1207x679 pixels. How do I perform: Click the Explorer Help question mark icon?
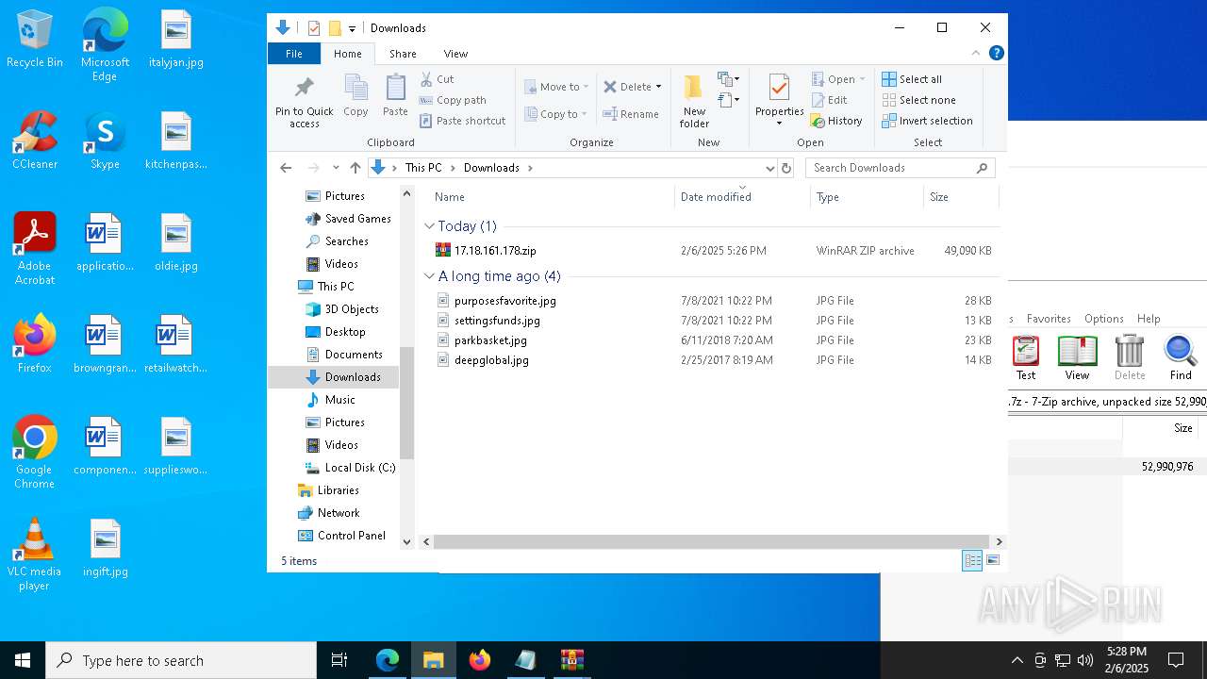[x=996, y=53]
